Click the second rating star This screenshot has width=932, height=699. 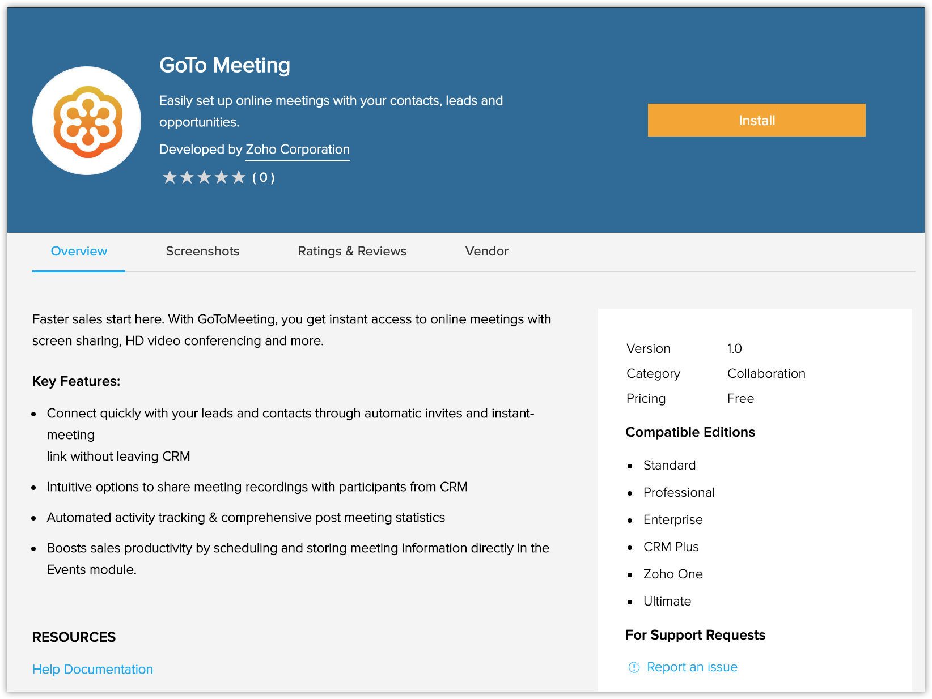[x=187, y=178]
